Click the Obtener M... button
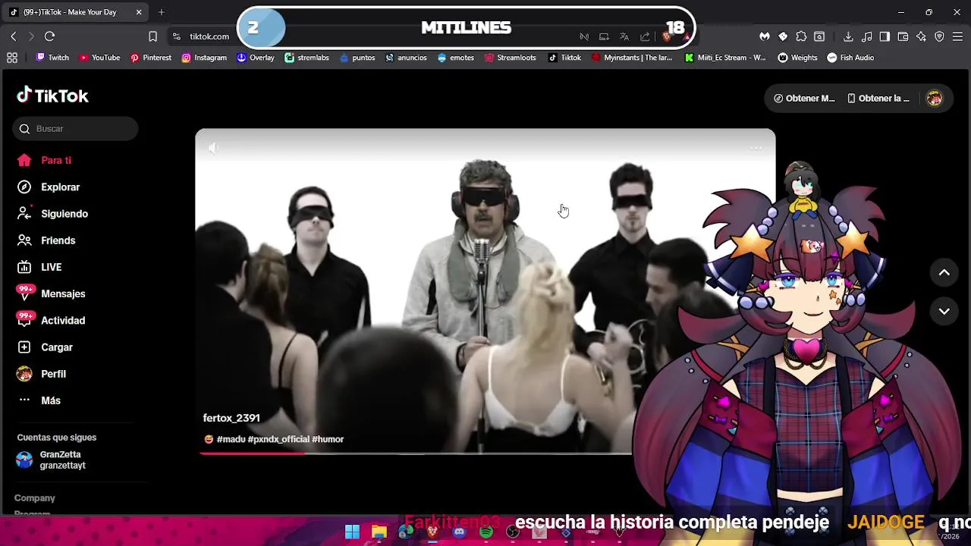This screenshot has height=546, width=971. point(804,99)
